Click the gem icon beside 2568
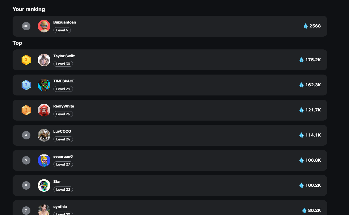This screenshot has width=349, height=215. point(305,26)
